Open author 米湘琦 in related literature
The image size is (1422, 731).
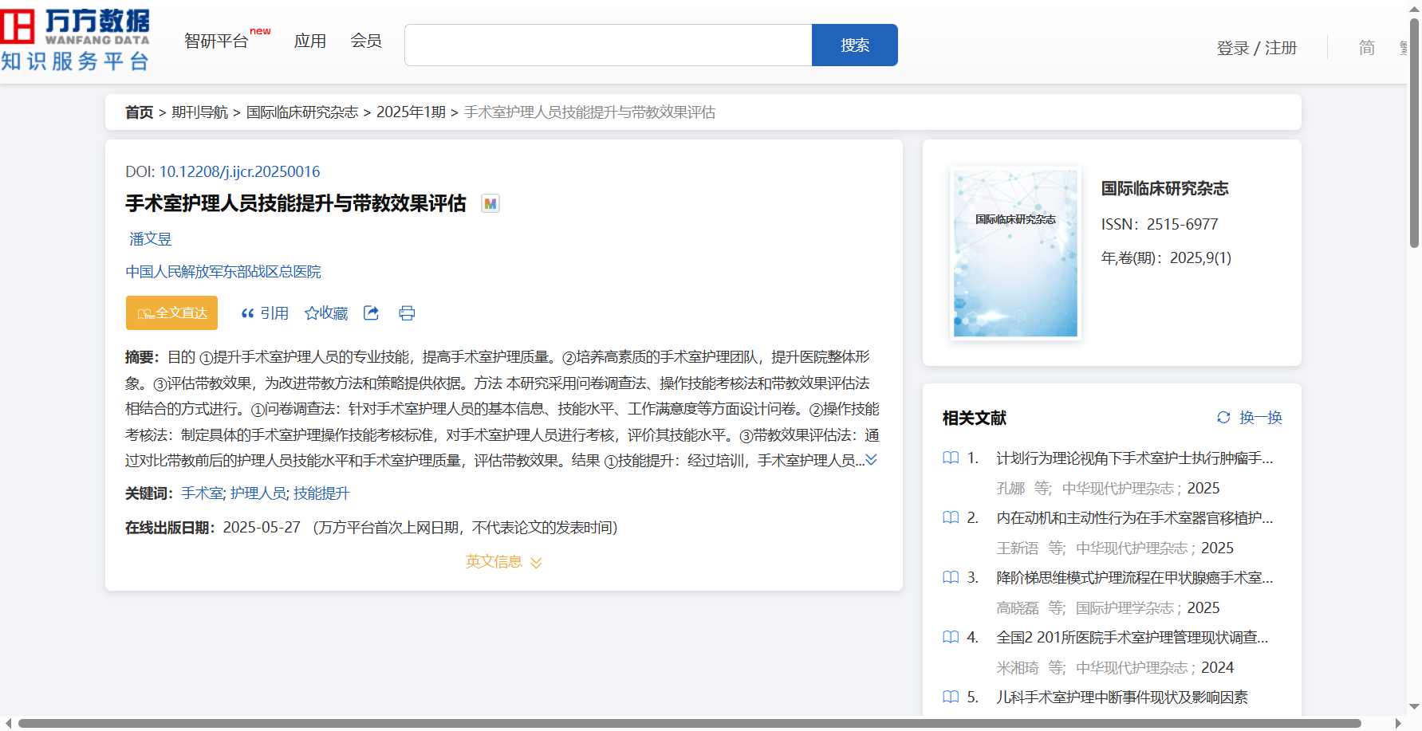click(1018, 668)
